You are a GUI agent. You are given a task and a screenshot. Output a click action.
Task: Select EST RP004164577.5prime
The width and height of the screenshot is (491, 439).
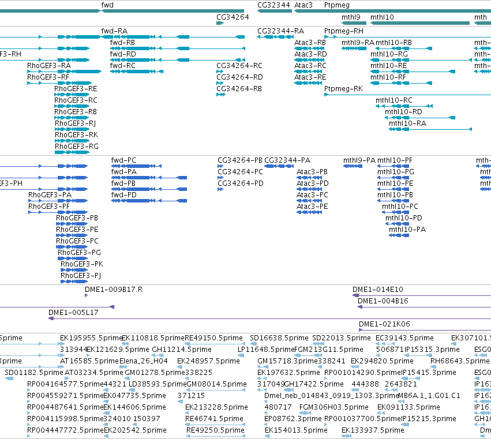click(65, 384)
